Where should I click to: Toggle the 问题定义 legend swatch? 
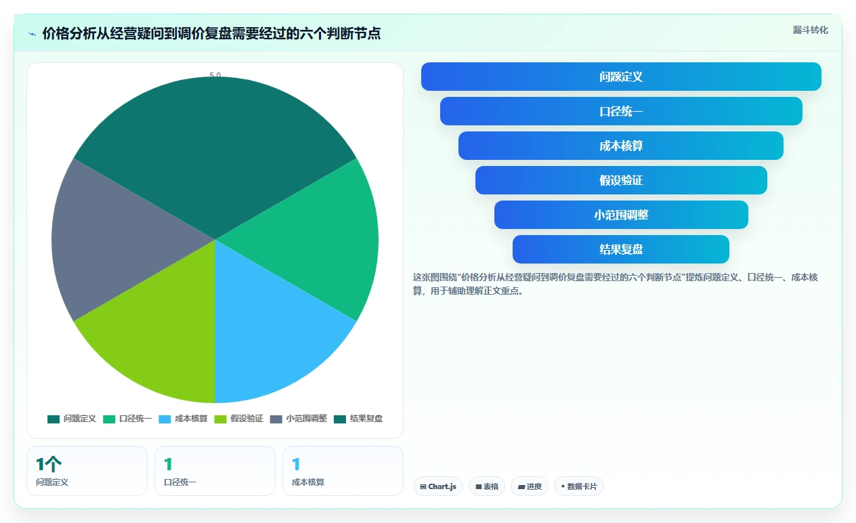[53, 419]
